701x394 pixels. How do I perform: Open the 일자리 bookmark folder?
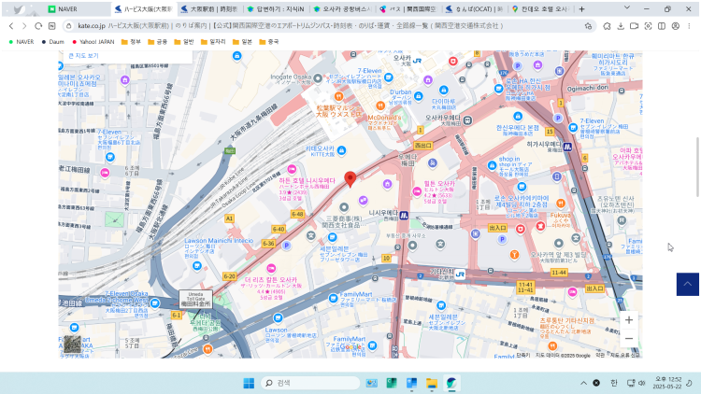213,41
